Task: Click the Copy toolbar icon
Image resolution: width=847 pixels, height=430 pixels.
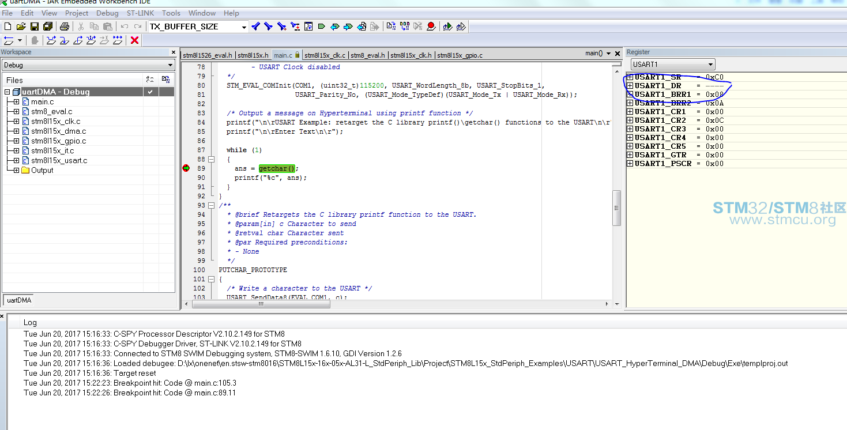Action: tap(94, 27)
